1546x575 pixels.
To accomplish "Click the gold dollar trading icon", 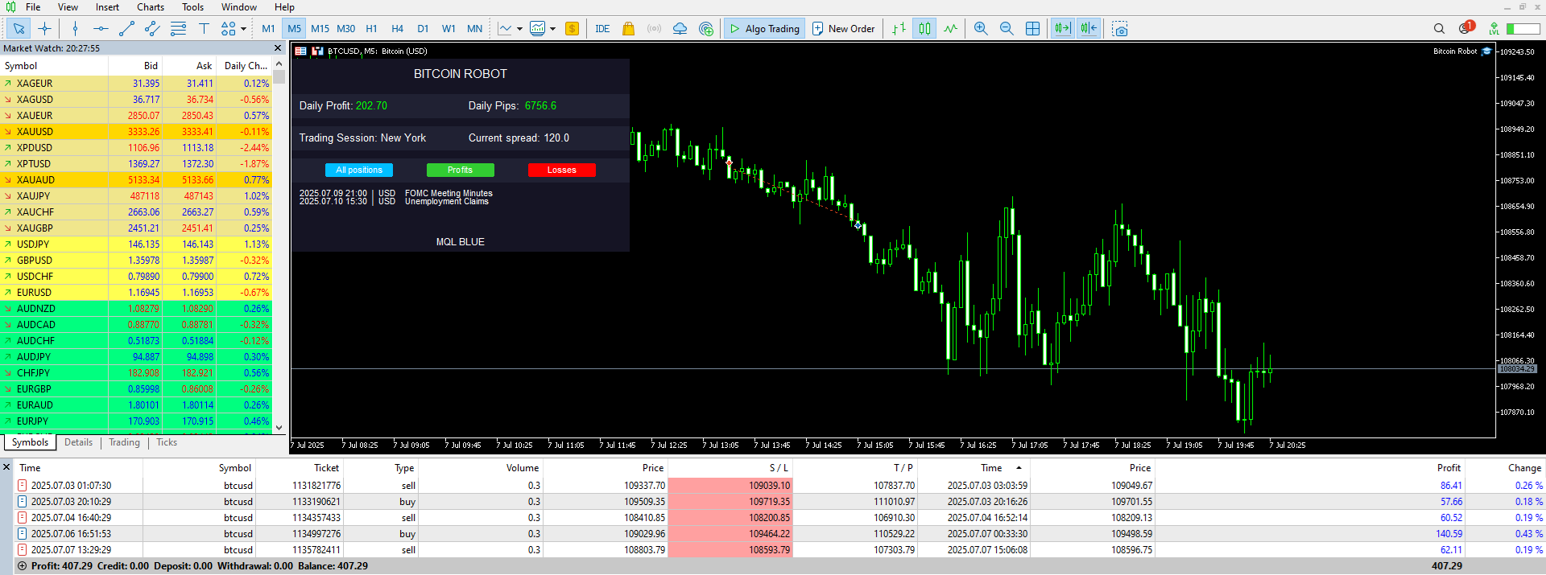I will [572, 29].
